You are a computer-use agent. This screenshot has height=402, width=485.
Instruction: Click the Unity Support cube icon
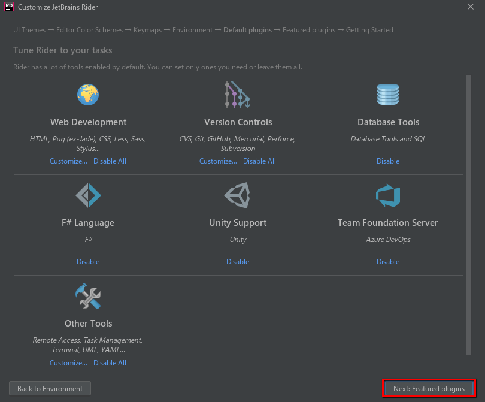coord(237,195)
